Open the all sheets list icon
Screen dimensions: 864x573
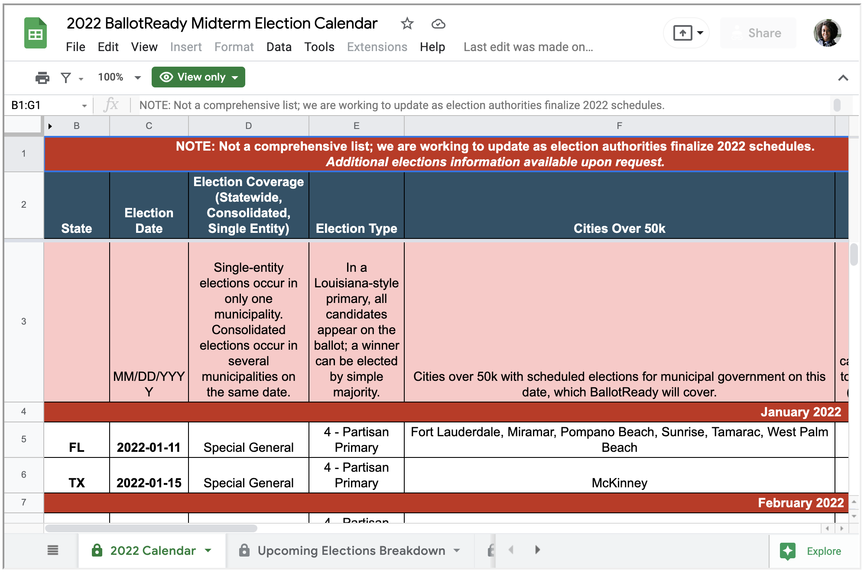click(x=53, y=550)
